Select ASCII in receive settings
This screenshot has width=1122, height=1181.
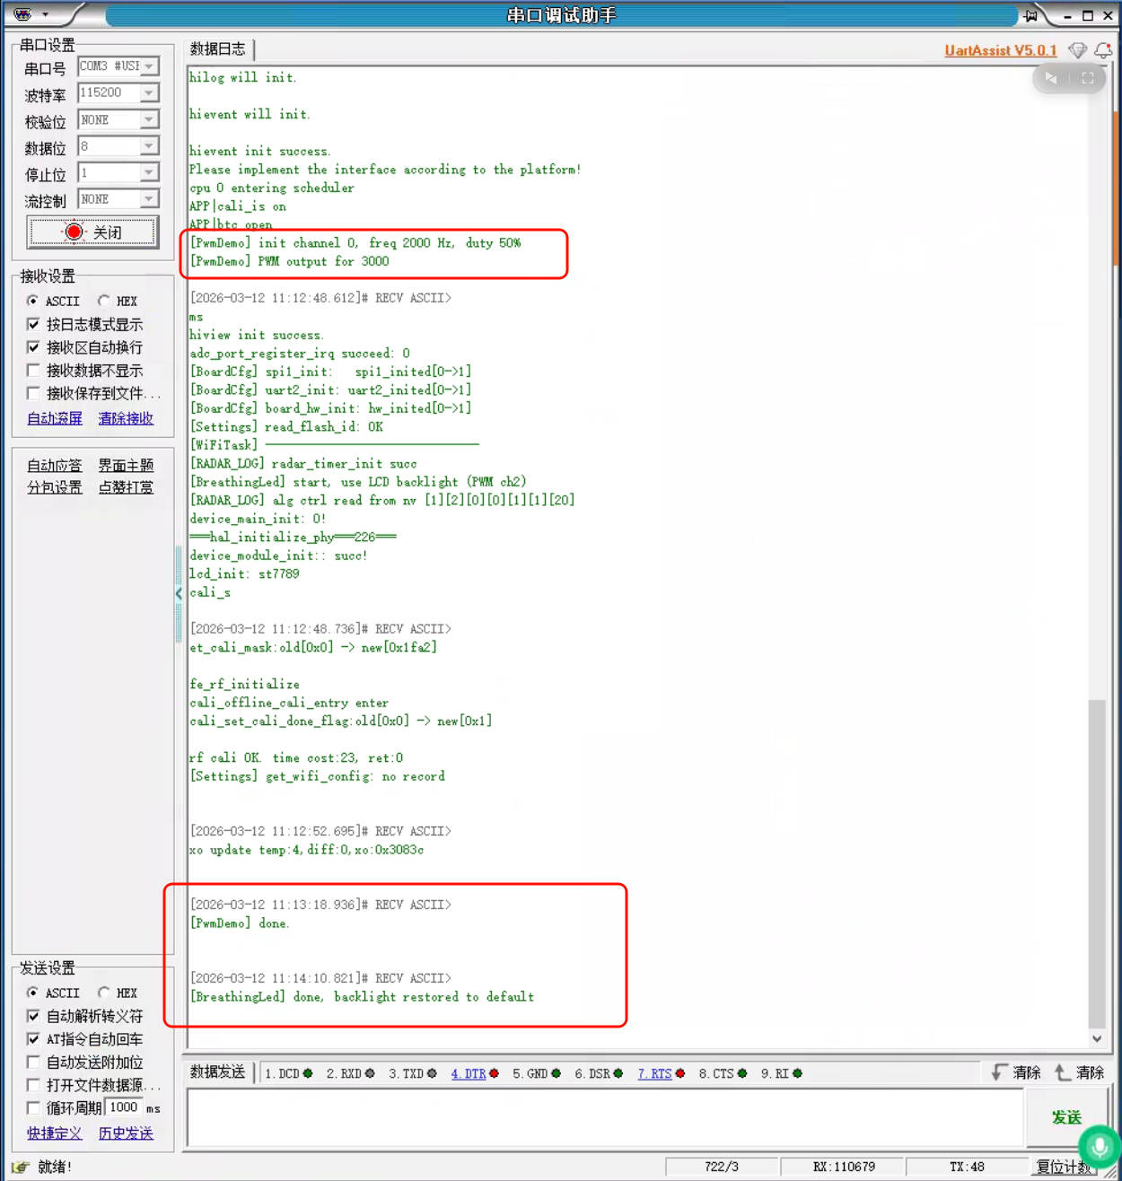point(33,301)
